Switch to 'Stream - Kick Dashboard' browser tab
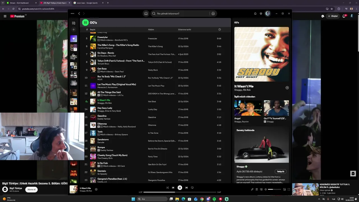The width and height of the screenshot is (359, 202). (22, 3)
